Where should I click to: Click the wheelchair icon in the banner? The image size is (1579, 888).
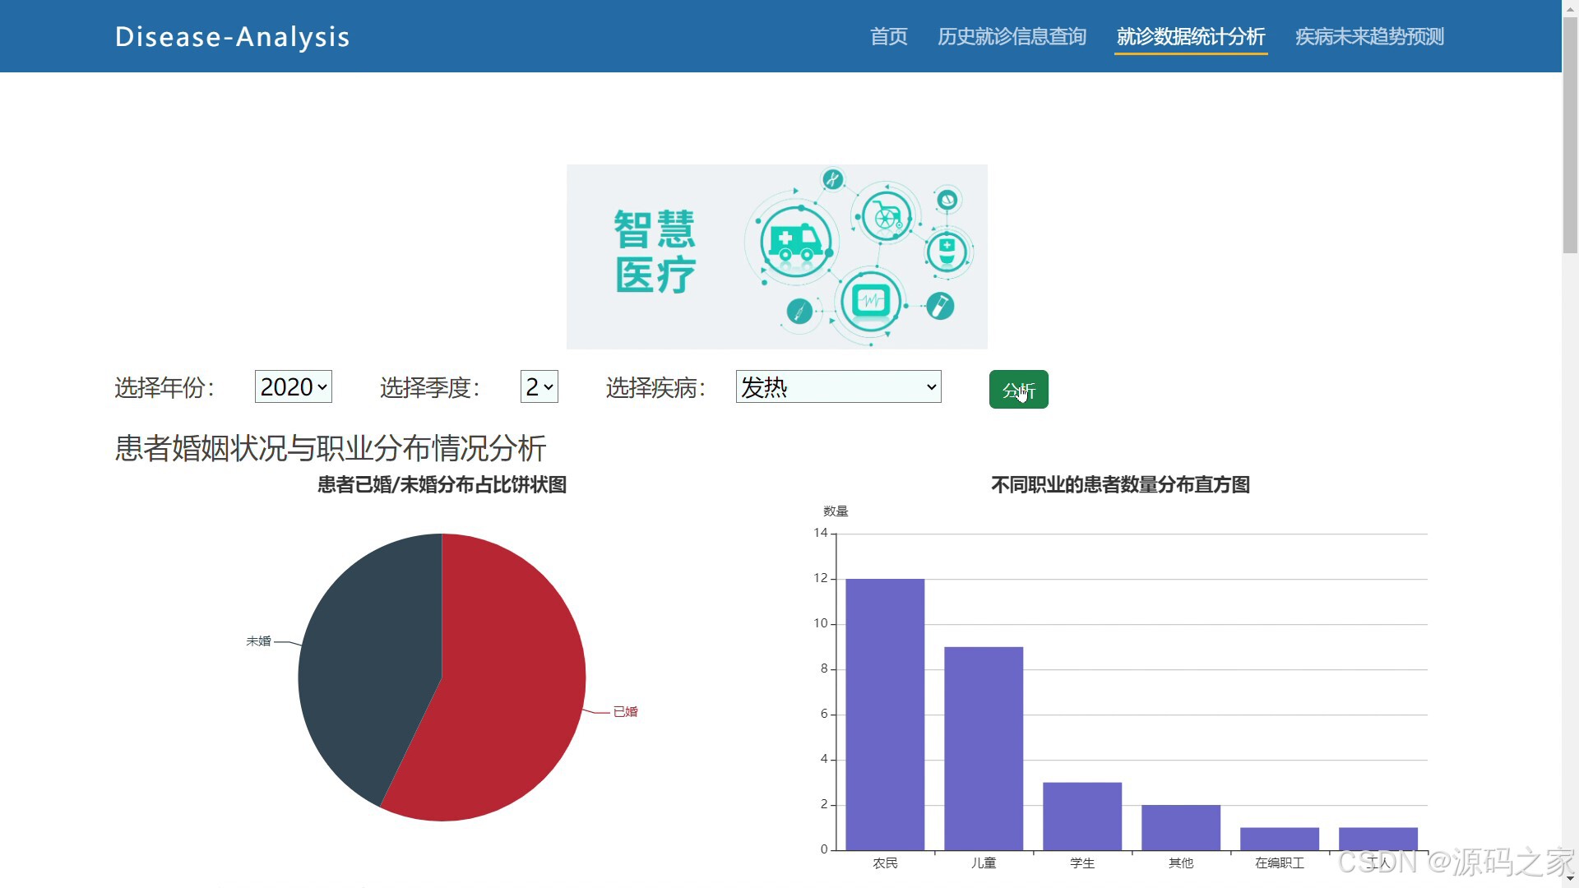click(x=887, y=217)
